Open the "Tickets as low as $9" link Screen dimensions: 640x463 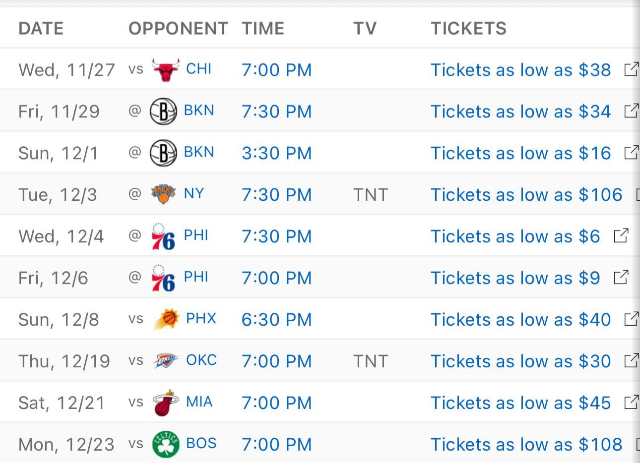click(x=515, y=278)
